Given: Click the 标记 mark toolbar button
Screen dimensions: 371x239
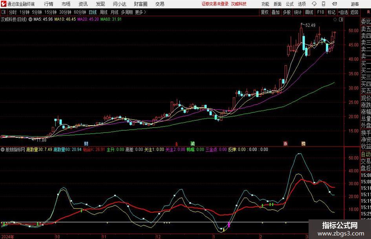Looking at the screenshot, I should [331, 12].
